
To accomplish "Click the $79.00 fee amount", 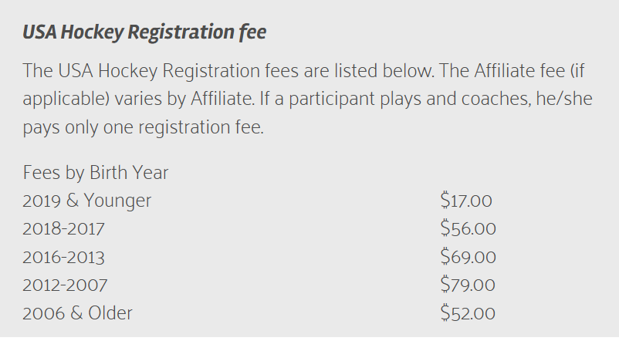I will click(468, 285).
